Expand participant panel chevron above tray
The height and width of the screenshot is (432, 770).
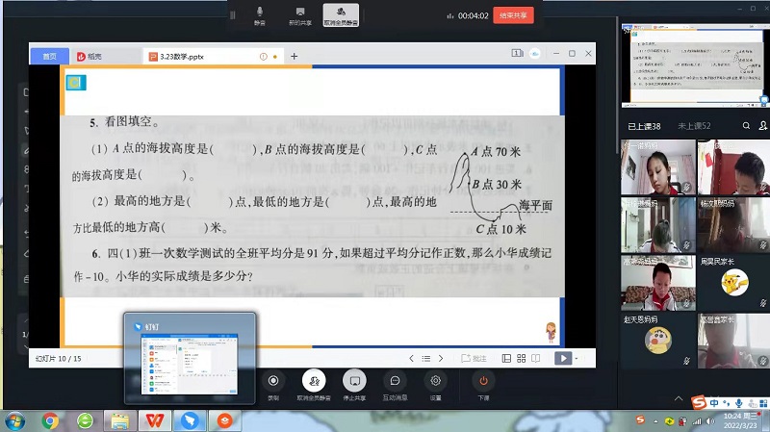pyautogui.click(x=679, y=398)
